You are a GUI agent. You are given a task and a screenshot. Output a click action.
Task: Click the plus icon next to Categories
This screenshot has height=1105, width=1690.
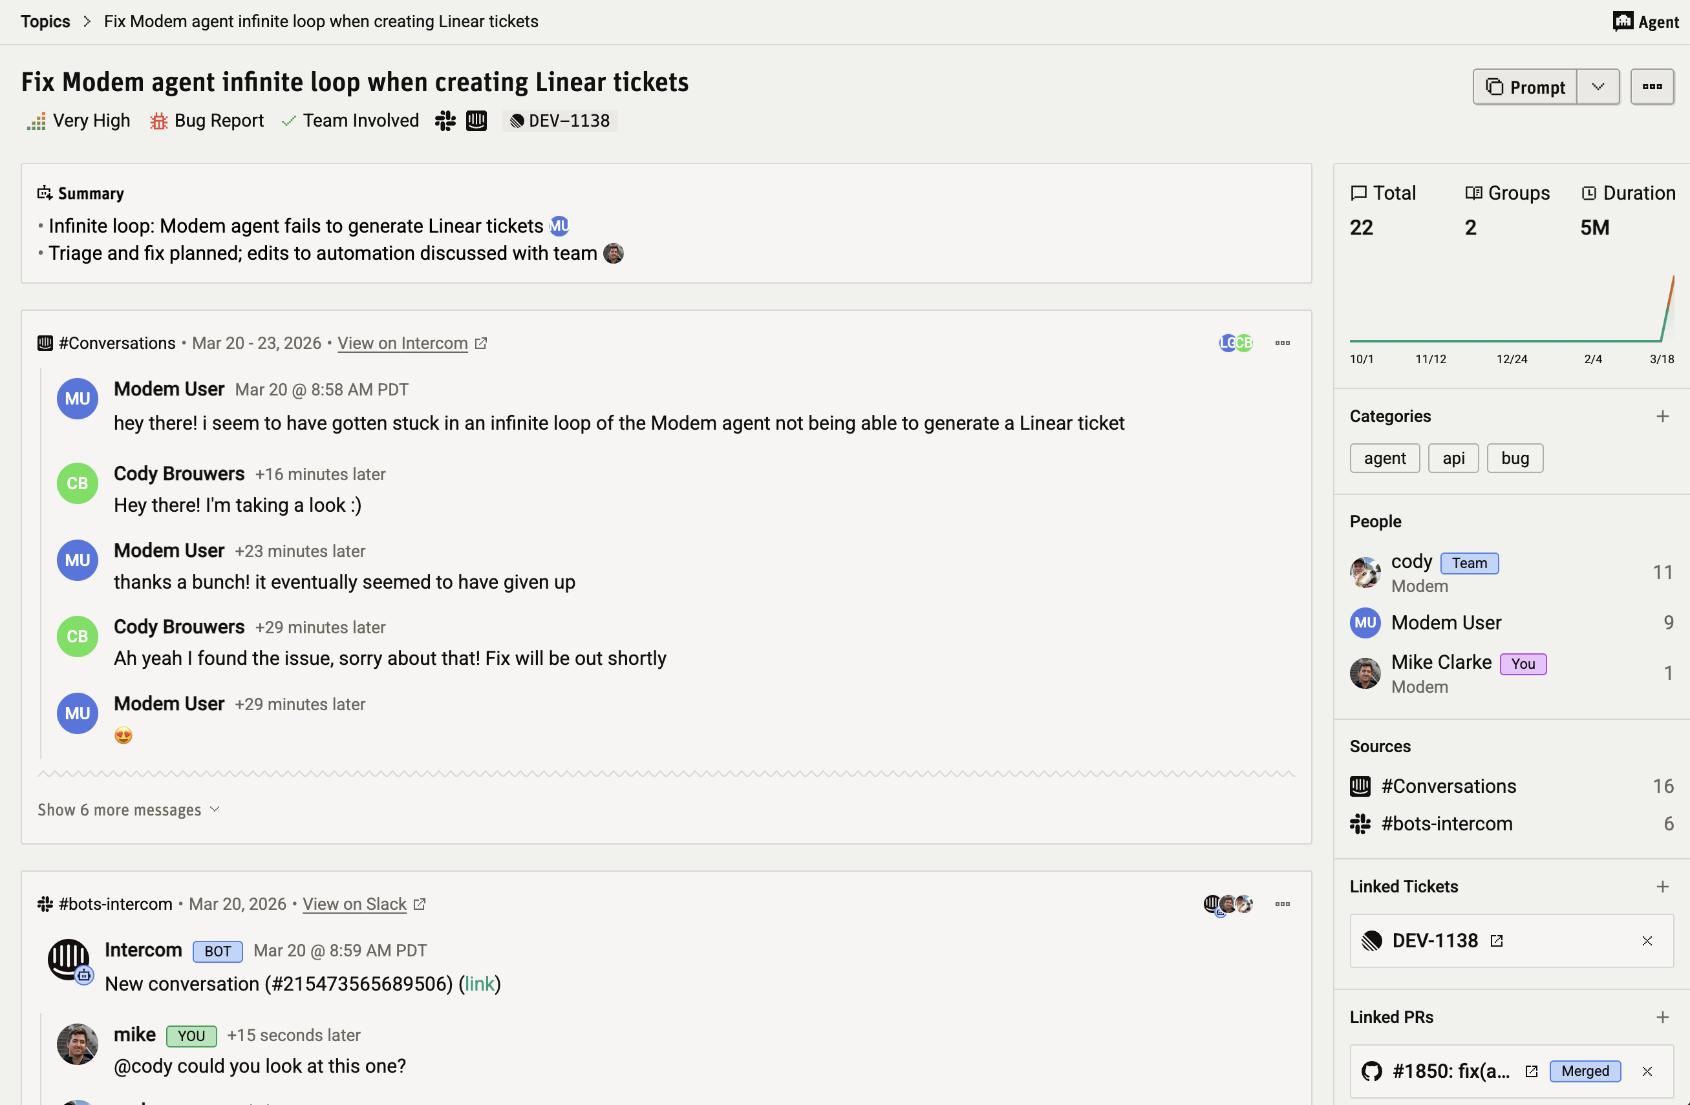pyautogui.click(x=1662, y=416)
